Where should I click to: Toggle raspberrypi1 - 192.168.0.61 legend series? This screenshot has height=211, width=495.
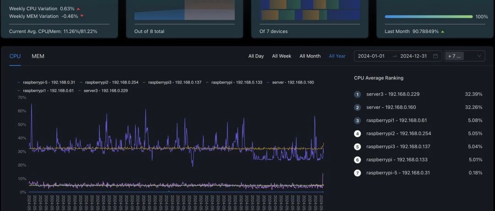(x=46, y=90)
